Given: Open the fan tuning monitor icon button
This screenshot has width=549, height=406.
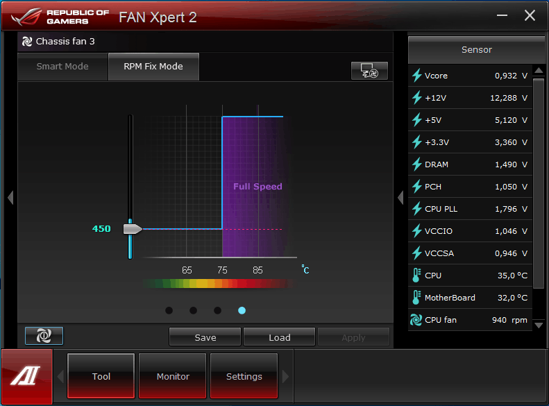Looking at the screenshot, I should pos(369,71).
